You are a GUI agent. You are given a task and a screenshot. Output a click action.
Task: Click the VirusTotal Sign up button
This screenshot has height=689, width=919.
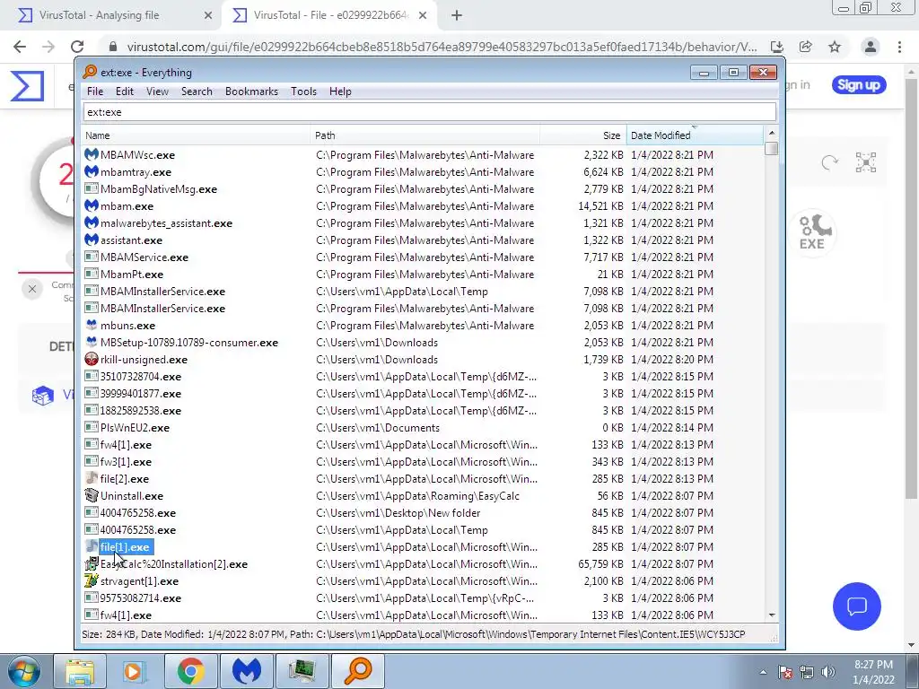tap(859, 85)
